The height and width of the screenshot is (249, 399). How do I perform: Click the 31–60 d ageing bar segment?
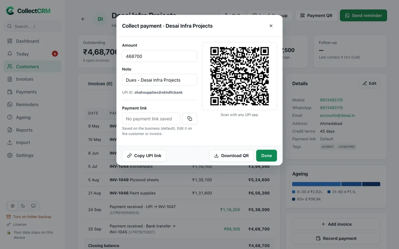(351, 184)
